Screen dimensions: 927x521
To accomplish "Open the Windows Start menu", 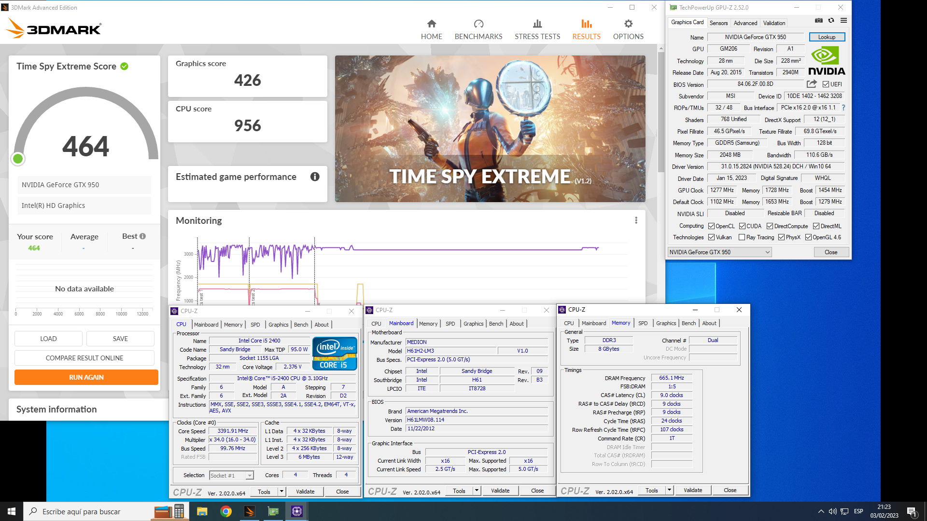I will click(x=12, y=511).
